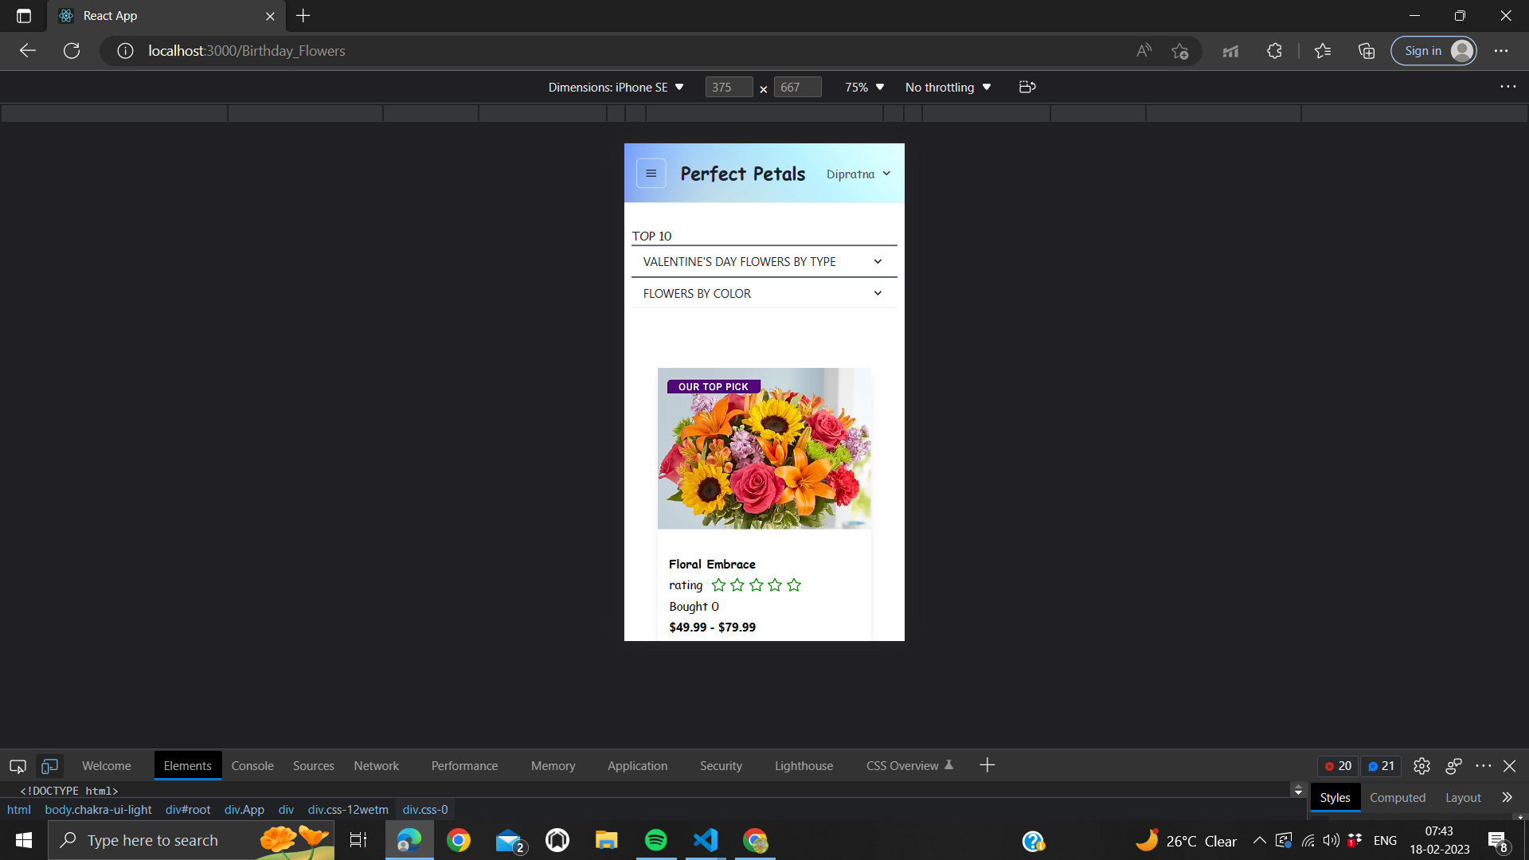Open the Dimensions iPhone SE device dropdown
The width and height of the screenshot is (1529, 860).
[616, 87]
